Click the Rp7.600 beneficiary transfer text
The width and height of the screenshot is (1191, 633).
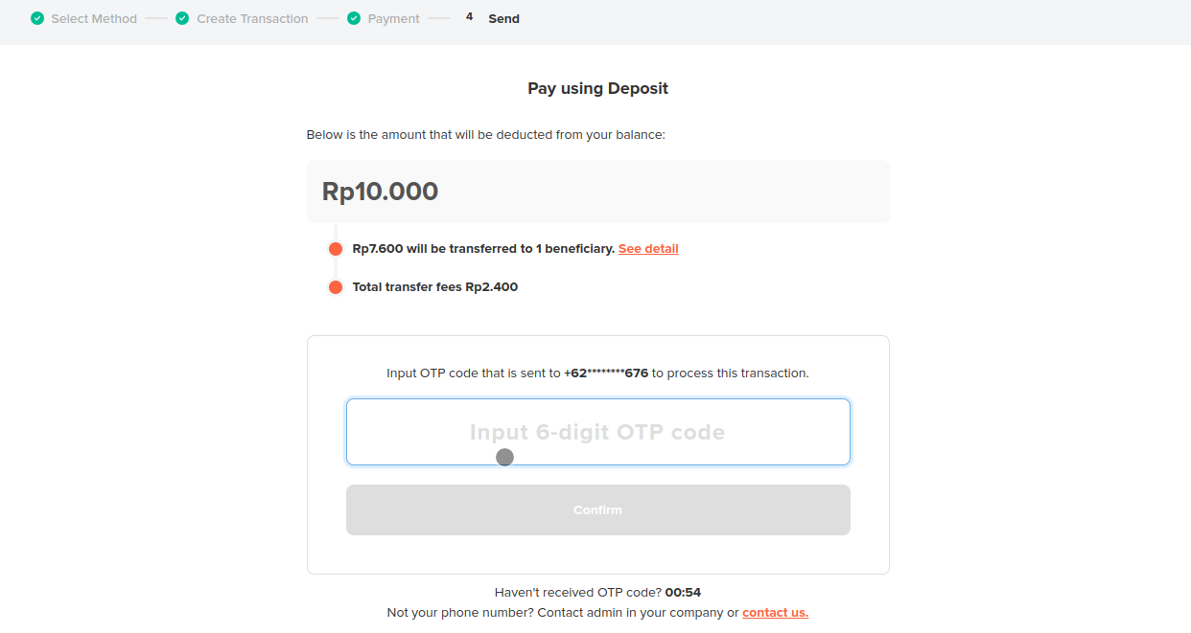tap(483, 249)
